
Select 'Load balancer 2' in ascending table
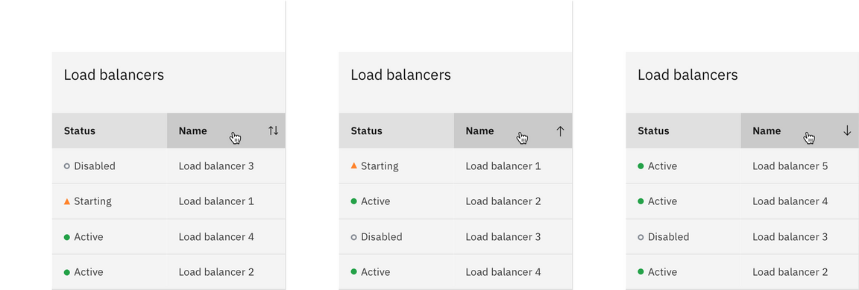(503, 201)
